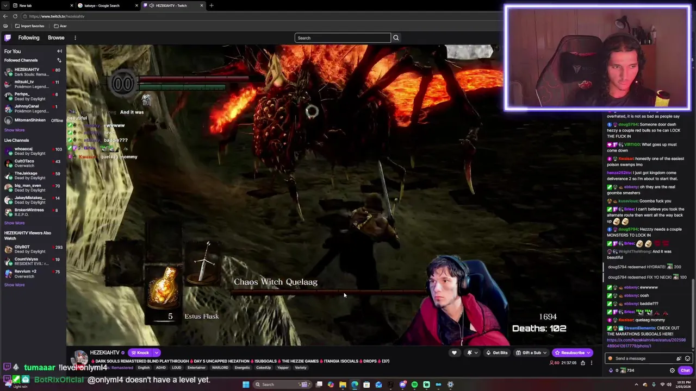The image size is (696, 391).
Task: Open JohnnyCanal channel in sidebar
Action: tap(33, 109)
